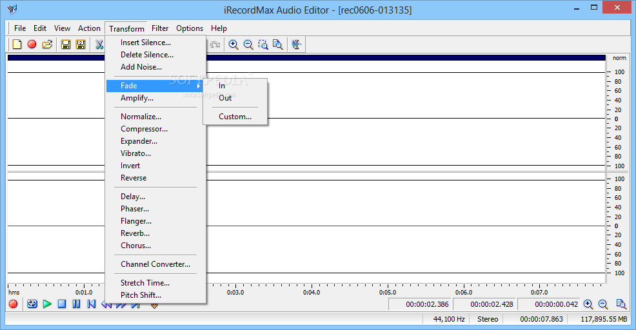636x330 pixels.
Task: Open a file using the folder icon
Action: tap(47, 44)
